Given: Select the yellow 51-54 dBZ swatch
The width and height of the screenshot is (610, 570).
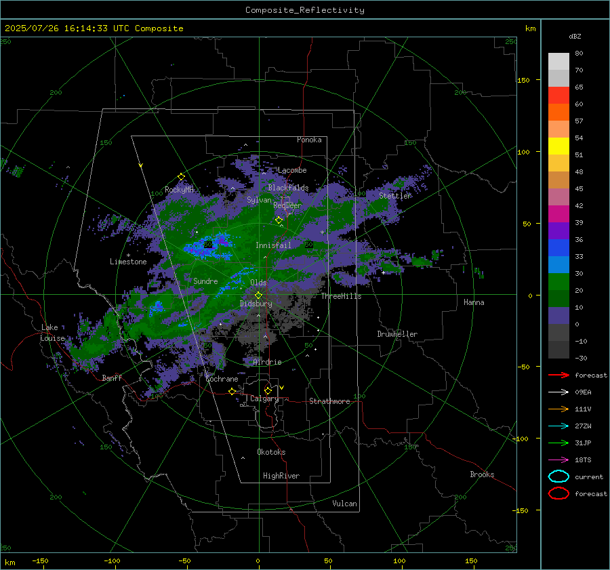Looking at the screenshot, I should (x=558, y=146).
